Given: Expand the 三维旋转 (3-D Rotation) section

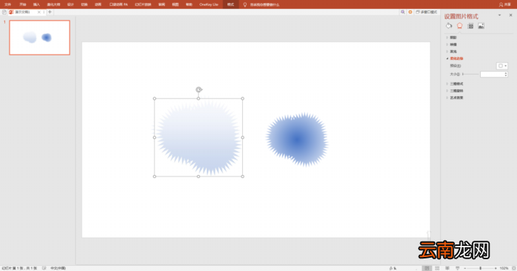Looking at the screenshot, I should (456, 91).
